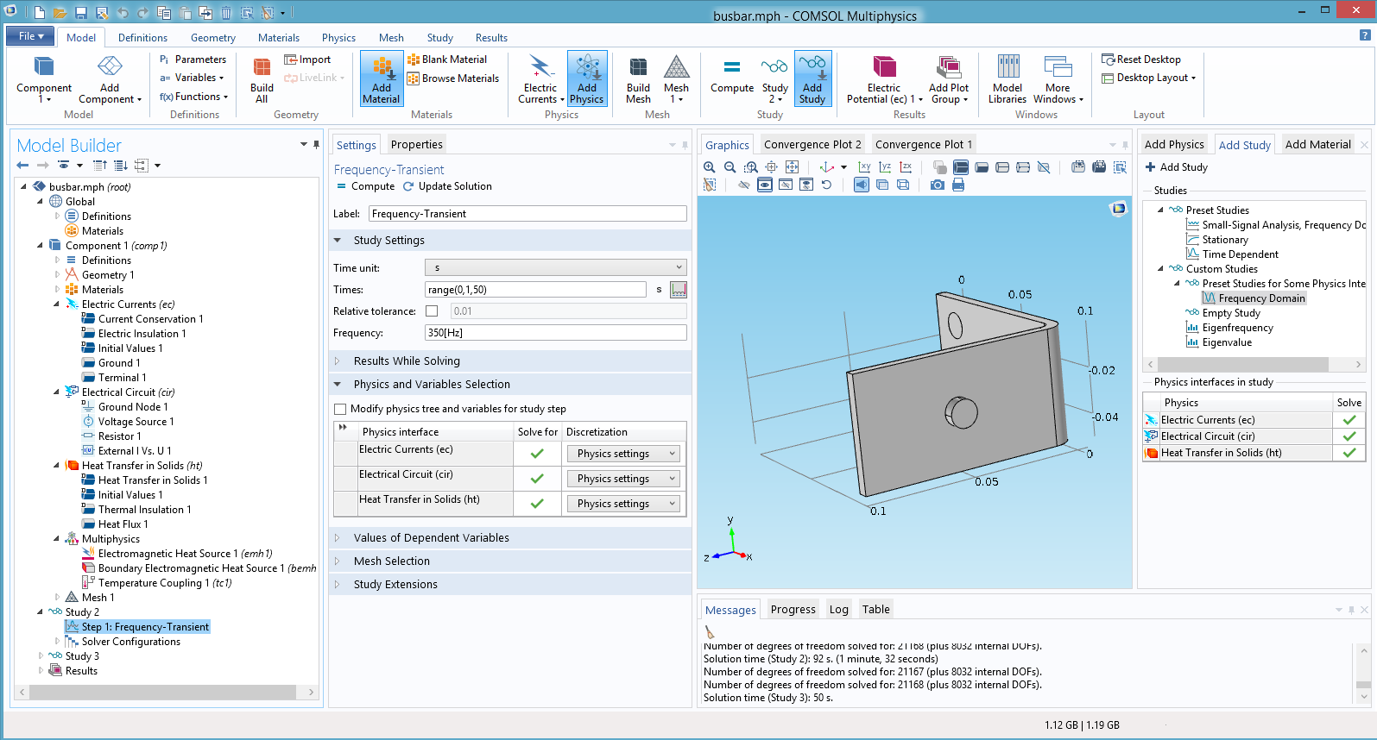This screenshot has height=740, width=1377.
Task: Enable the Relative tolerance checkbox
Action: 432,311
